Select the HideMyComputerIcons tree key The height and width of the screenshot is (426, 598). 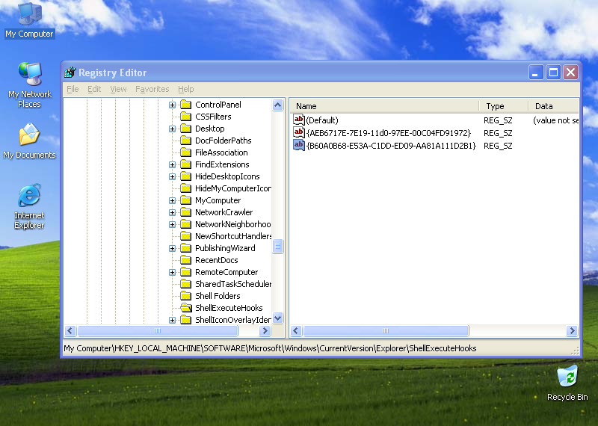[232, 188]
